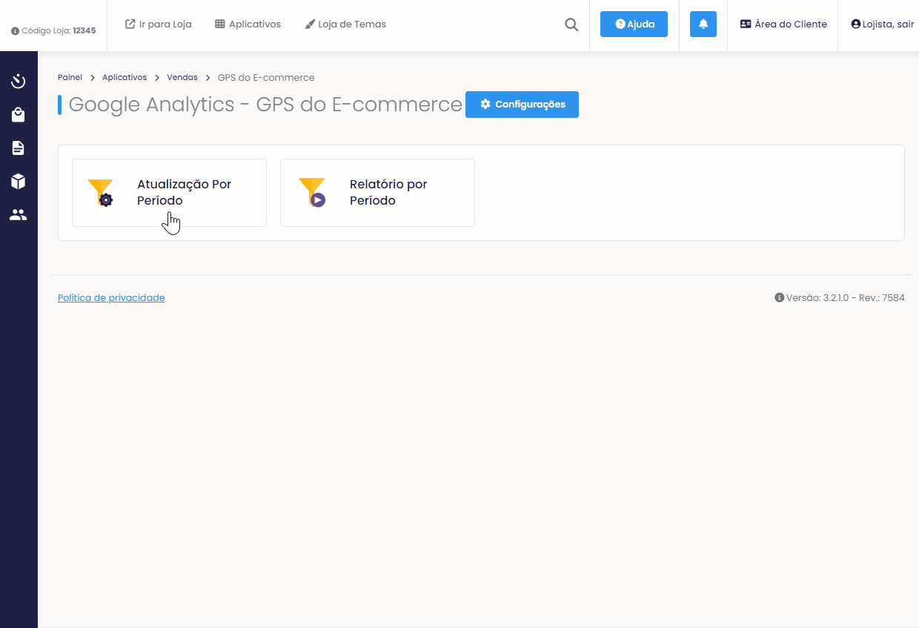The height and width of the screenshot is (628, 919).
Task: Click the Ajuda help button
Action: tap(634, 24)
